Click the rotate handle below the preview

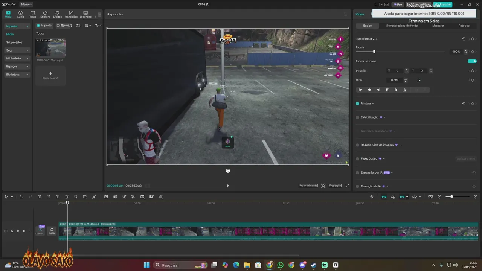pyautogui.click(x=228, y=171)
